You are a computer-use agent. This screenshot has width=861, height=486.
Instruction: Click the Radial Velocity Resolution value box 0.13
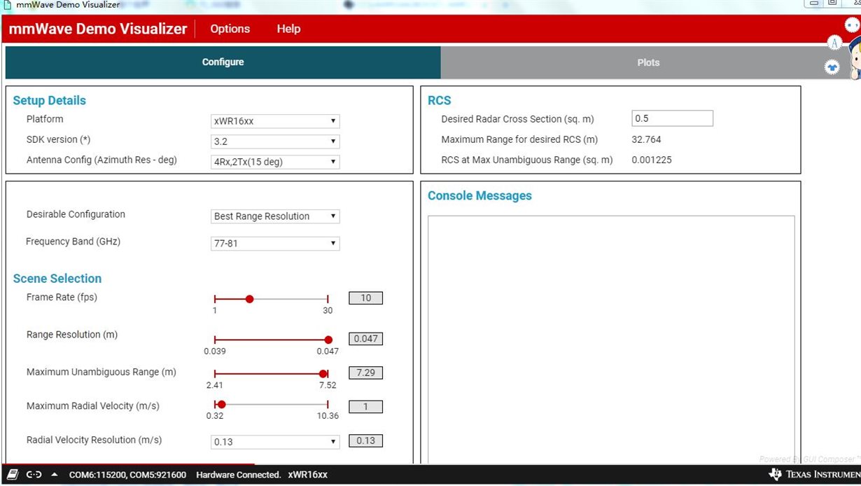[365, 440]
